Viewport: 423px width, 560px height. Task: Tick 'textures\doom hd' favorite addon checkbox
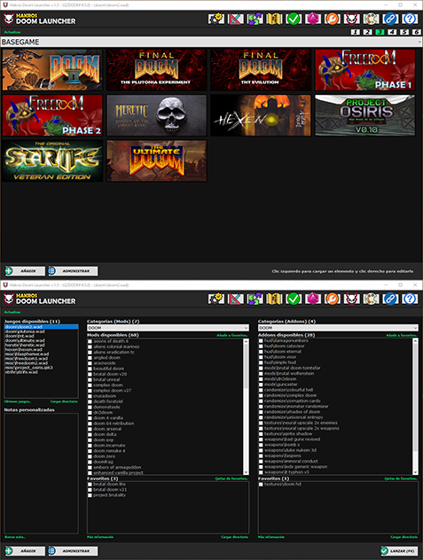[x=261, y=485]
